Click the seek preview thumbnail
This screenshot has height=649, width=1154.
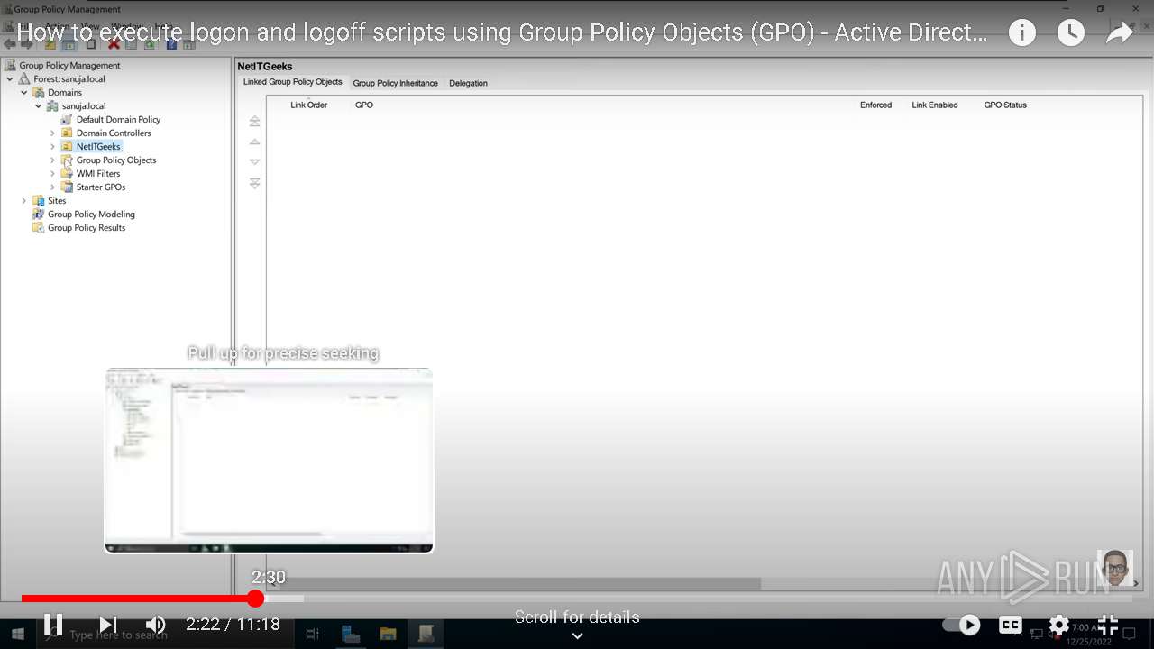270,461
